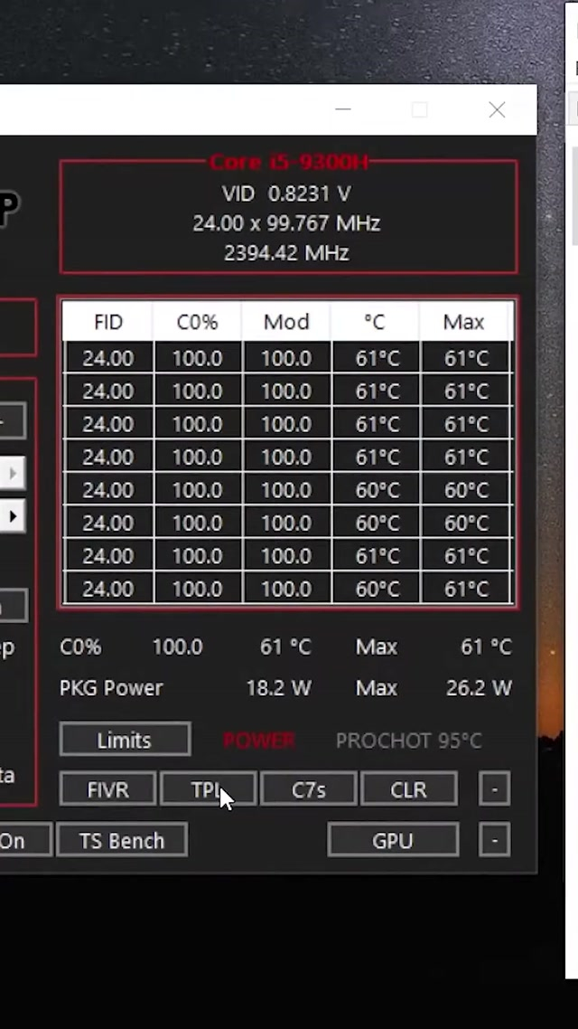
Task: Click the disabled maximize window button
Action: [419, 110]
